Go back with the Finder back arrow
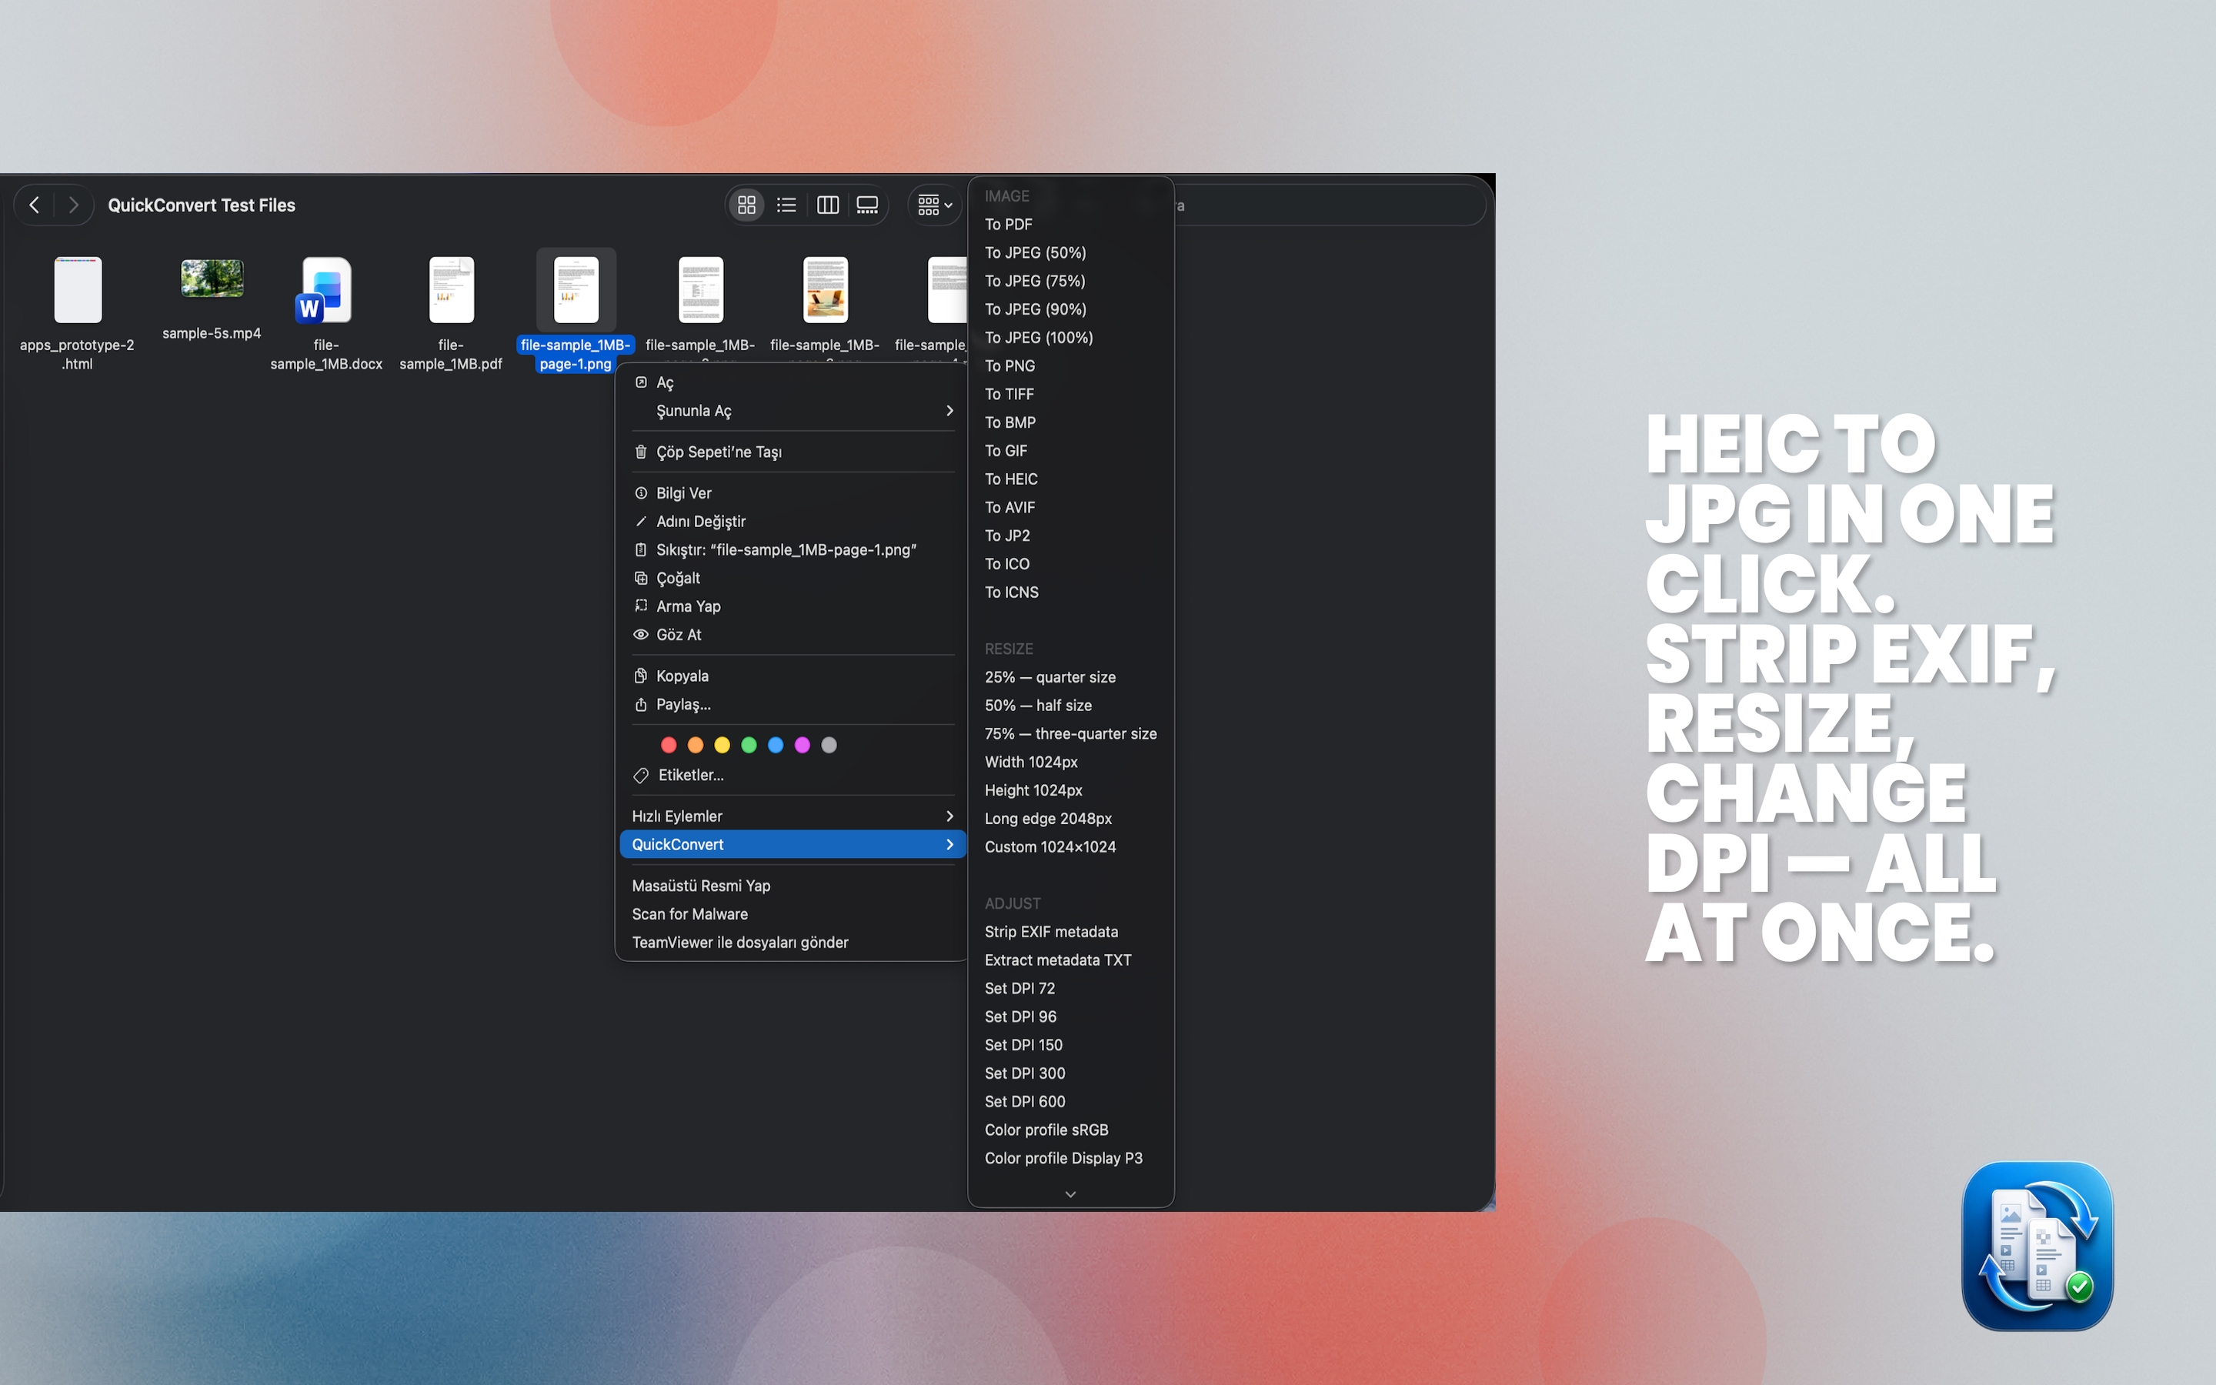2216x1385 pixels. pos(34,205)
